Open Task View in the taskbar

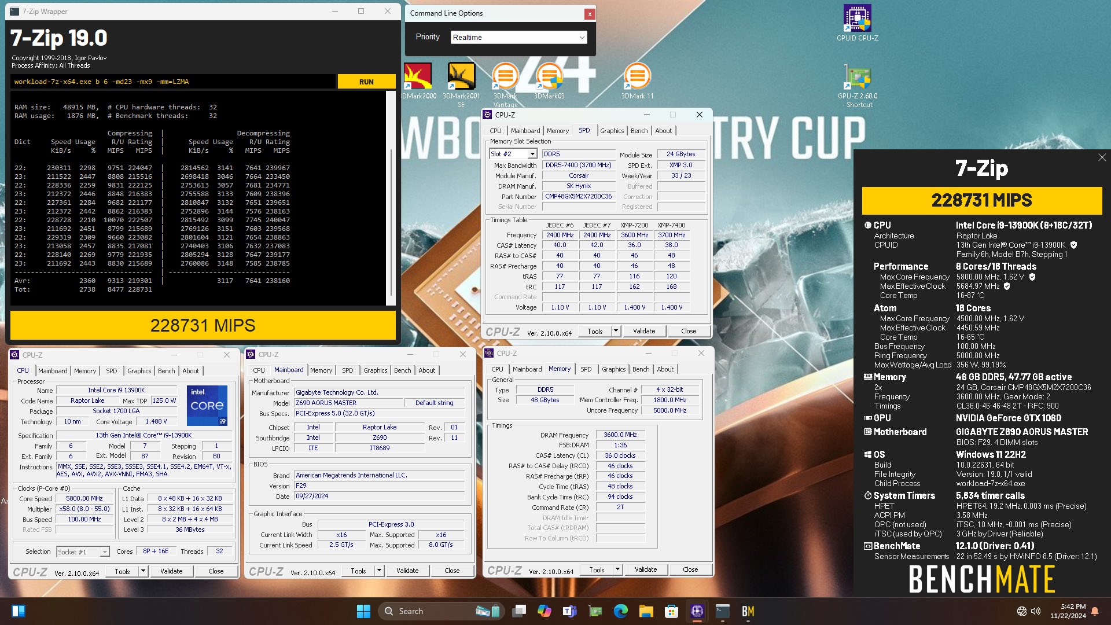pyautogui.click(x=520, y=611)
